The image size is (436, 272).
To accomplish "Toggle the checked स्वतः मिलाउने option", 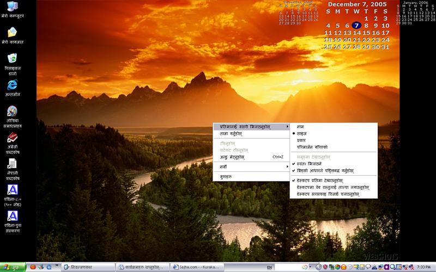I will coord(309,163).
